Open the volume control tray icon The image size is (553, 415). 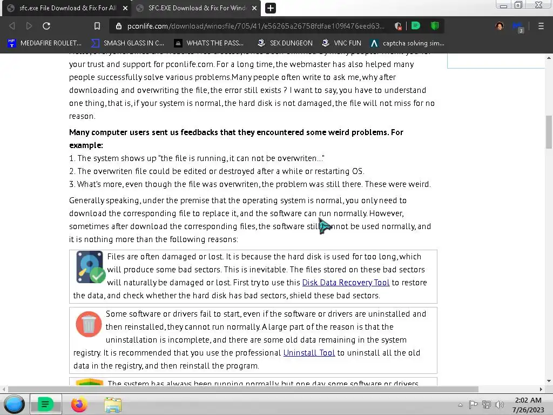tap(500, 405)
